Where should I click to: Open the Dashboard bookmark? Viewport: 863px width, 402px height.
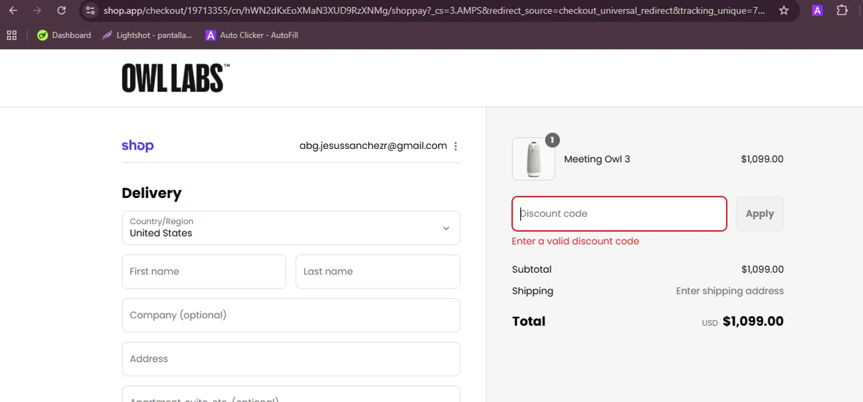click(x=64, y=35)
